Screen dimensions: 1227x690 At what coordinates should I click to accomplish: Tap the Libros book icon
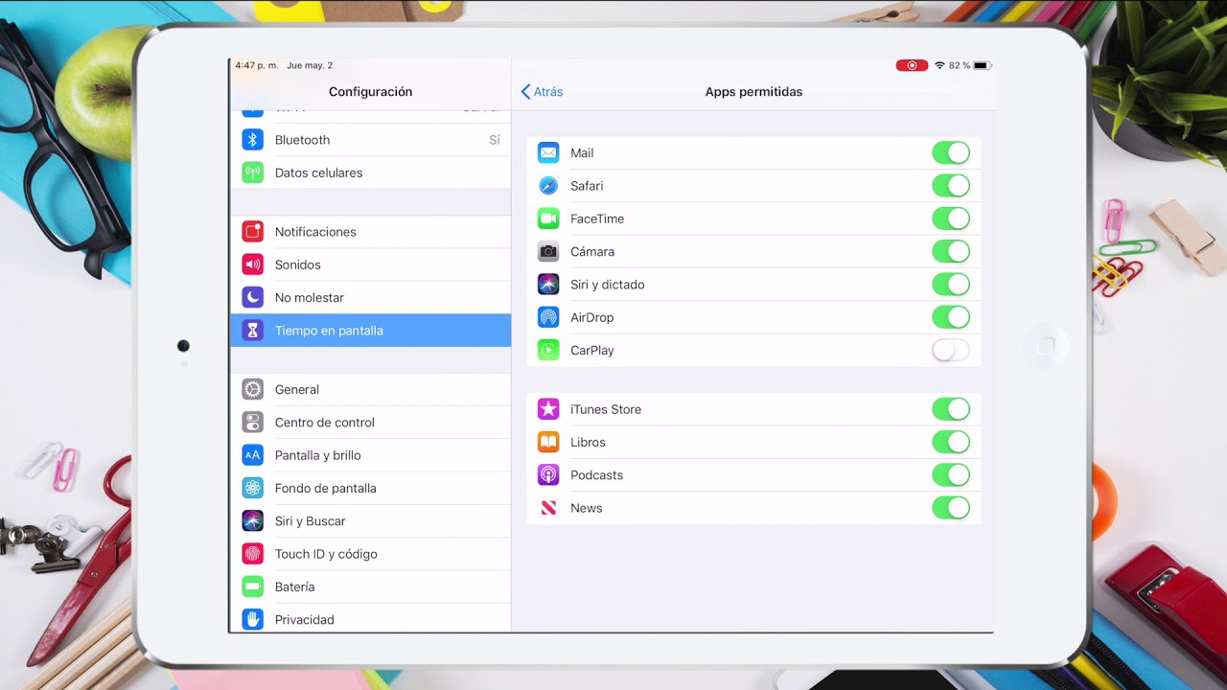click(548, 442)
